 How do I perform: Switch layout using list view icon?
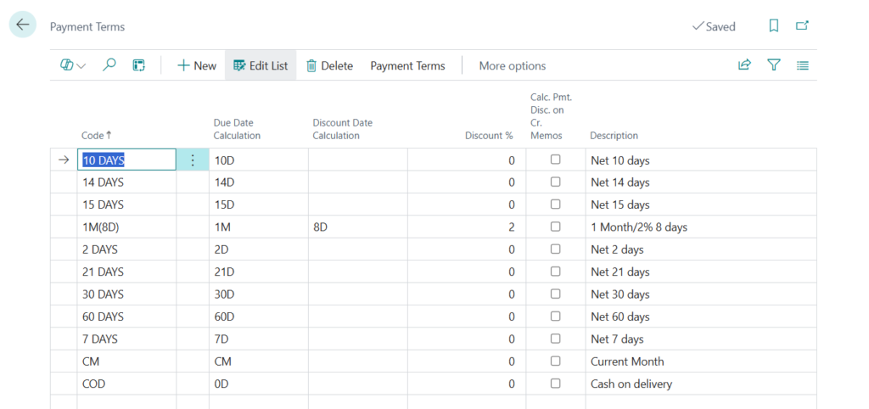click(x=803, y=65)
